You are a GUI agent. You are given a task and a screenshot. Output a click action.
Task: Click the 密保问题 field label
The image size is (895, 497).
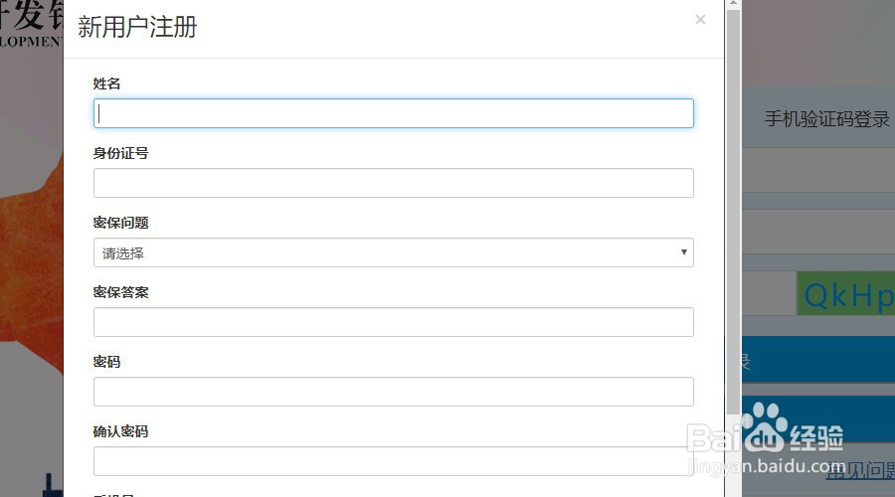point(121,223)
